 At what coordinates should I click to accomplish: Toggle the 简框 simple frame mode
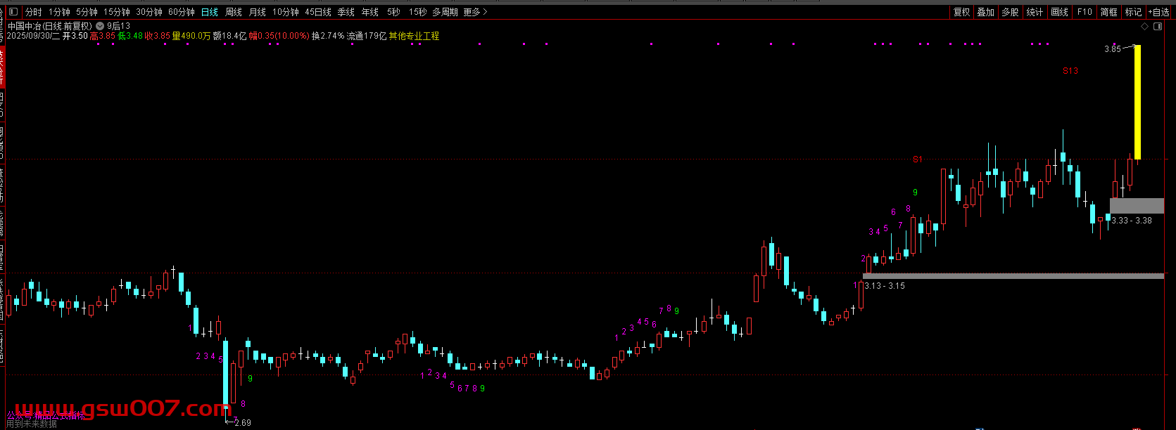coord(1108,12)
